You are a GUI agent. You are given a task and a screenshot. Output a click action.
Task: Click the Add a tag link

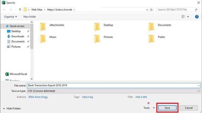coord(87,97)
